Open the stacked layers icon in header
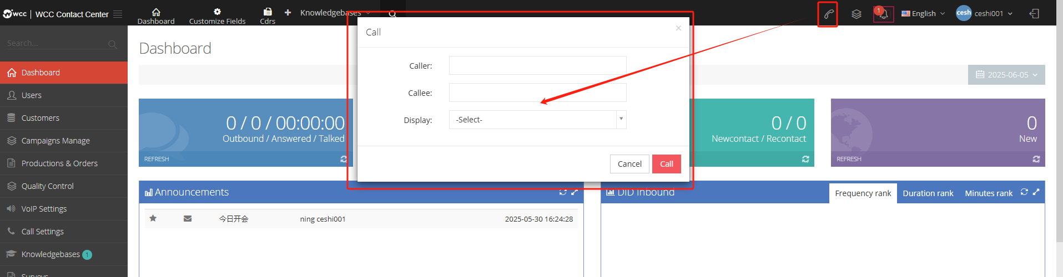 [857, 14]
